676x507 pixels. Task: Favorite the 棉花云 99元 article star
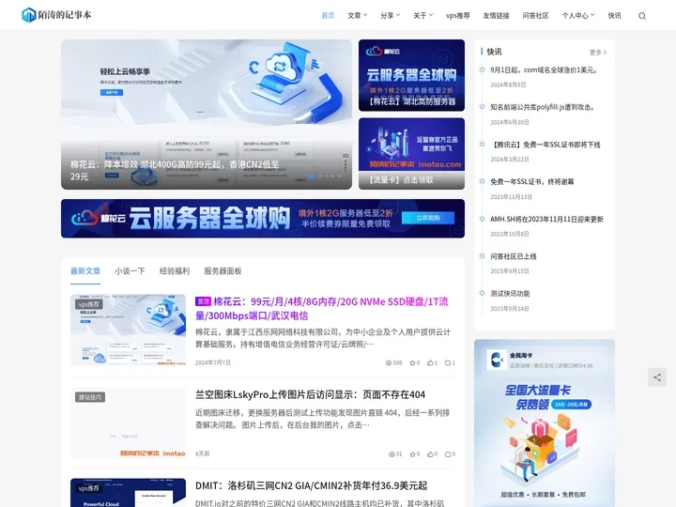click(x=415, y=362)
